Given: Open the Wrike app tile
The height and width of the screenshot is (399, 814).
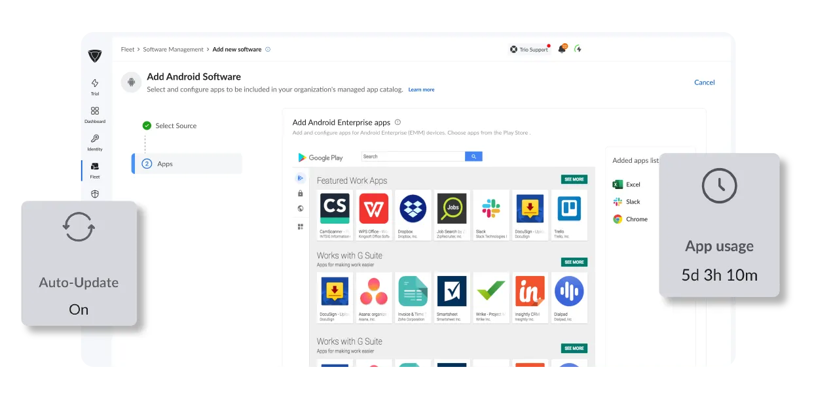Looking at the screenshot, I should (x=491, y=298).
